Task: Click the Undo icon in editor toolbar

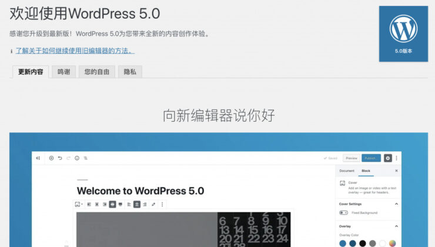Action: (x=60, y=158)
